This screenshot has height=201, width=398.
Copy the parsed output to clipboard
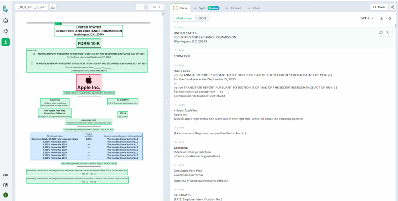pyautogui.click(x=389, y=18)
